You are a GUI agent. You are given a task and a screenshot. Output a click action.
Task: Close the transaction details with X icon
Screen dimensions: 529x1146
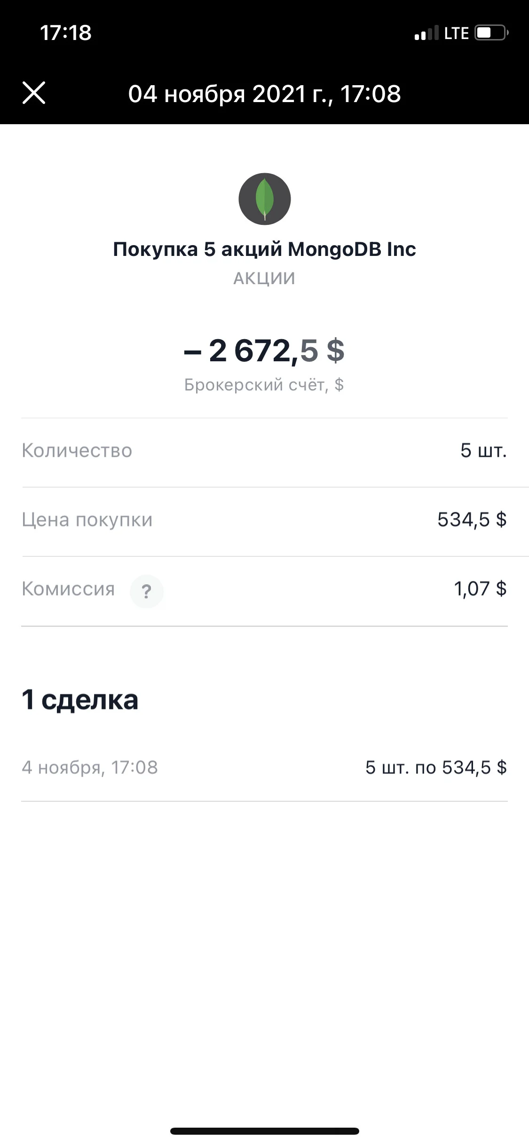click(x=34, y=93)
